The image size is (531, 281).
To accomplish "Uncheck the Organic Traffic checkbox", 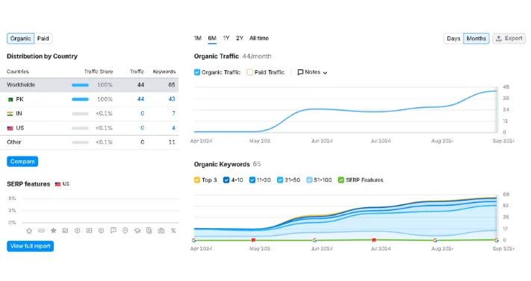I will point(197,72).
